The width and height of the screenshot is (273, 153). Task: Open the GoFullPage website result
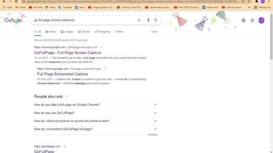(x=44, y=151)
